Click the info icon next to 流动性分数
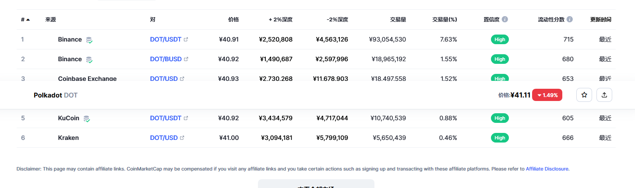The image size is (635, 188). coord(570,20)
